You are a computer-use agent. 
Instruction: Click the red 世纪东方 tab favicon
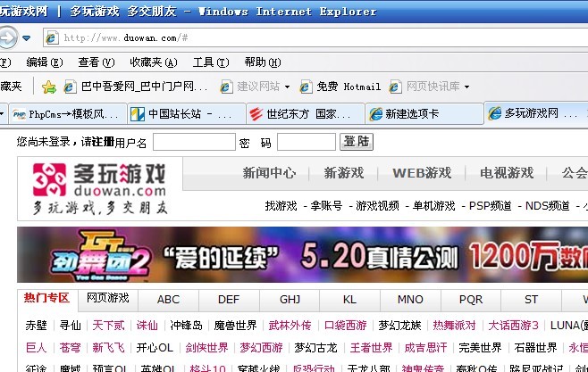(x=256, y=114)
